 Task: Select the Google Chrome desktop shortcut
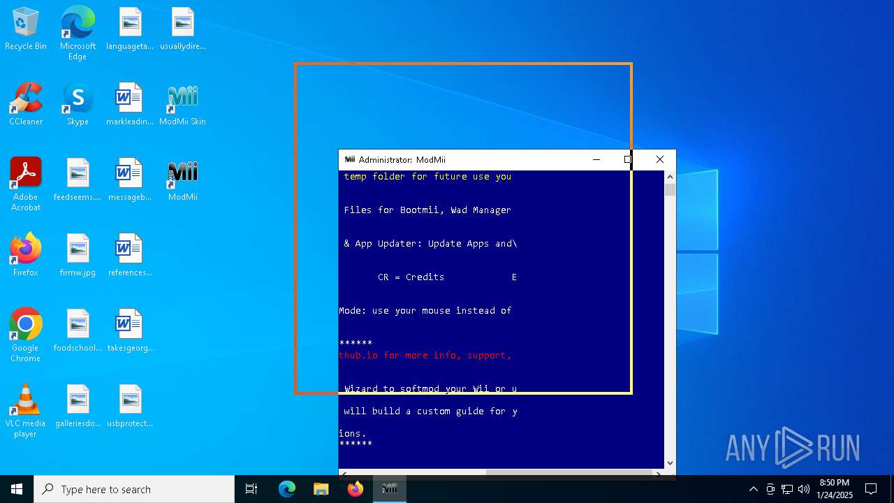click(x=26, y=335)
